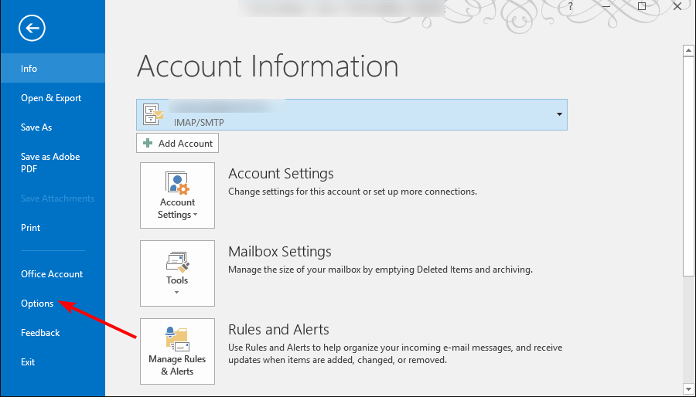Click Exit in the sidebar

[53, 361]
